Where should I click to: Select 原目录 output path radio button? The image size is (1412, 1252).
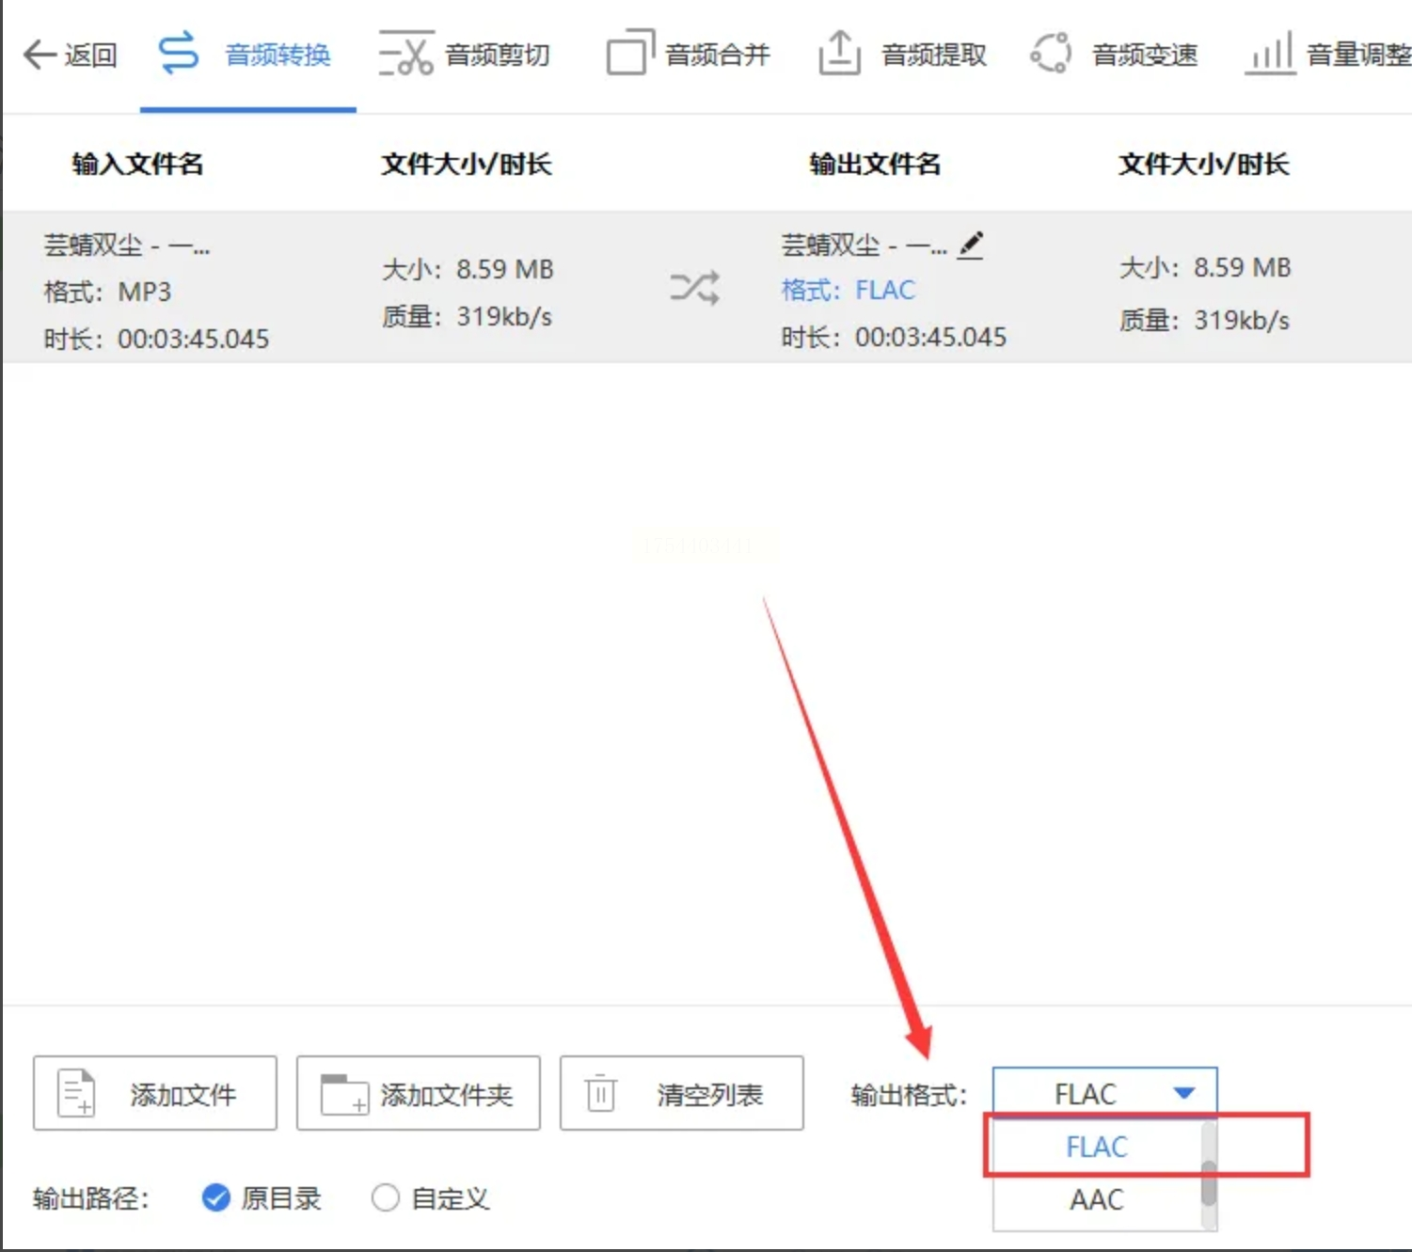coord(216,1197)
